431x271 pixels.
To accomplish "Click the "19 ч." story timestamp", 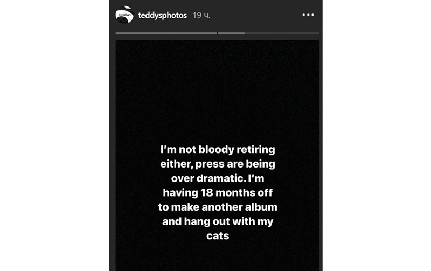I will click(201, 16).
